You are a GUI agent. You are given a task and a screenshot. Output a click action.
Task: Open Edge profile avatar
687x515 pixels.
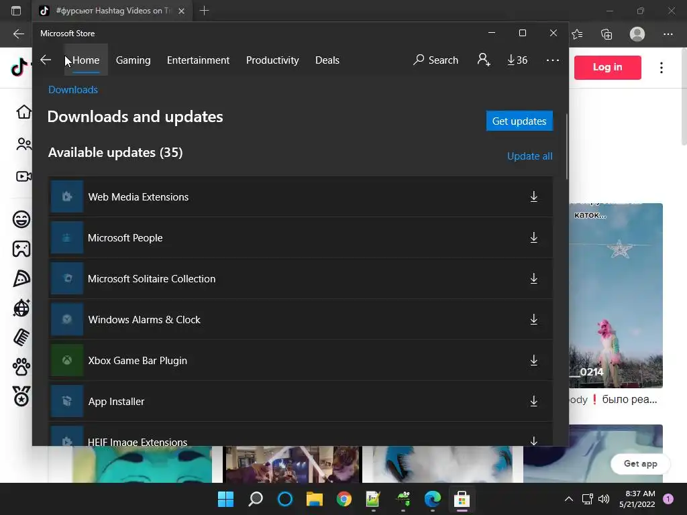637,34
